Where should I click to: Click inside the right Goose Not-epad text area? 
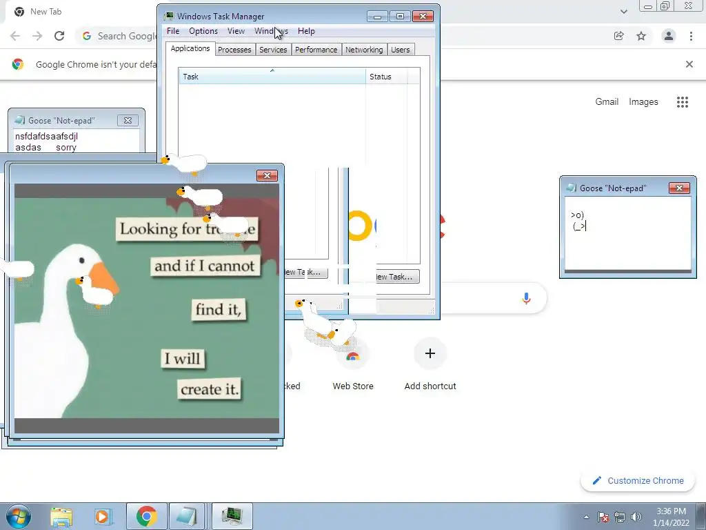(x=627, y=233)
